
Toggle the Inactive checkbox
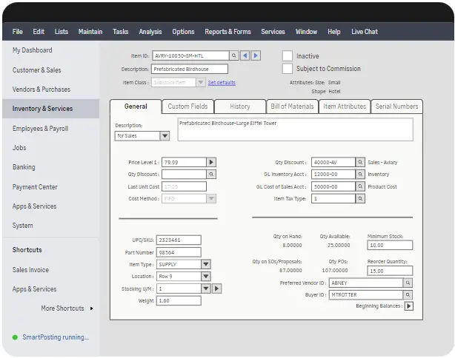(x=288, y=55)
